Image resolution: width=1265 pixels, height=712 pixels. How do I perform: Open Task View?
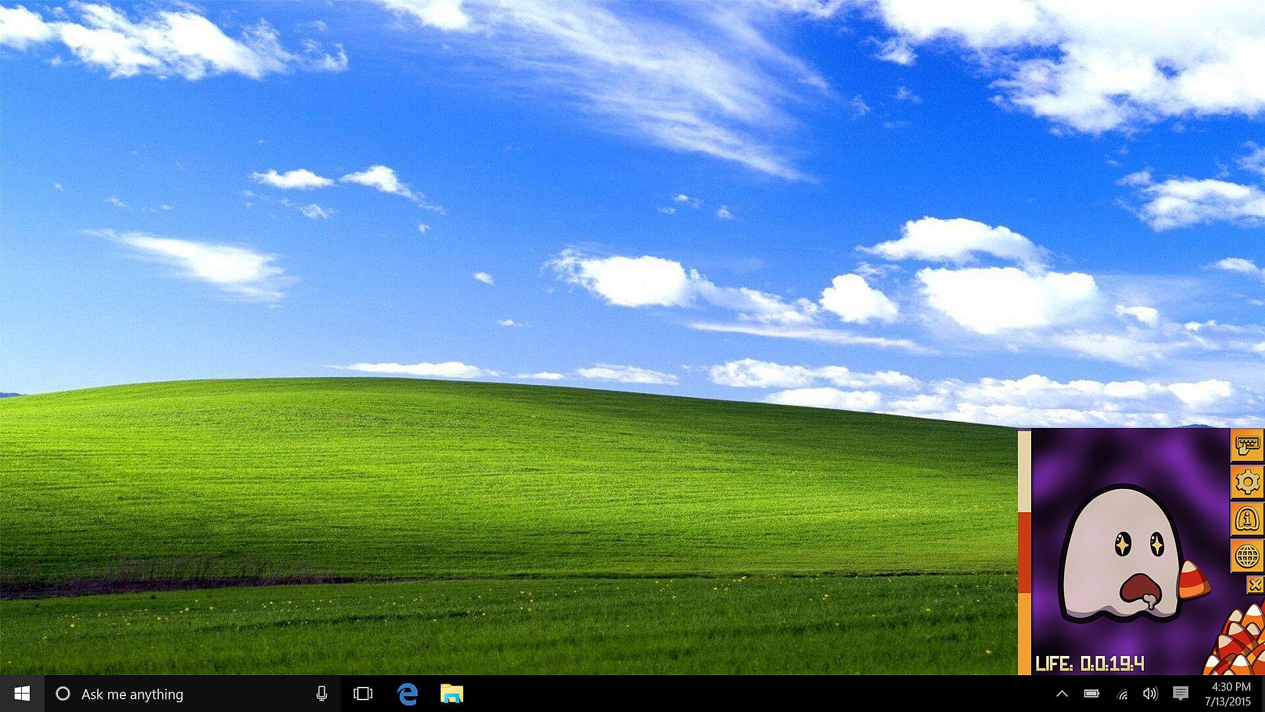pos(363,694)
